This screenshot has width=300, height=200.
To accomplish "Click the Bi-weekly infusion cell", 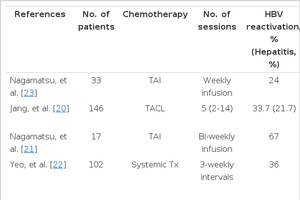I will 217,143.
